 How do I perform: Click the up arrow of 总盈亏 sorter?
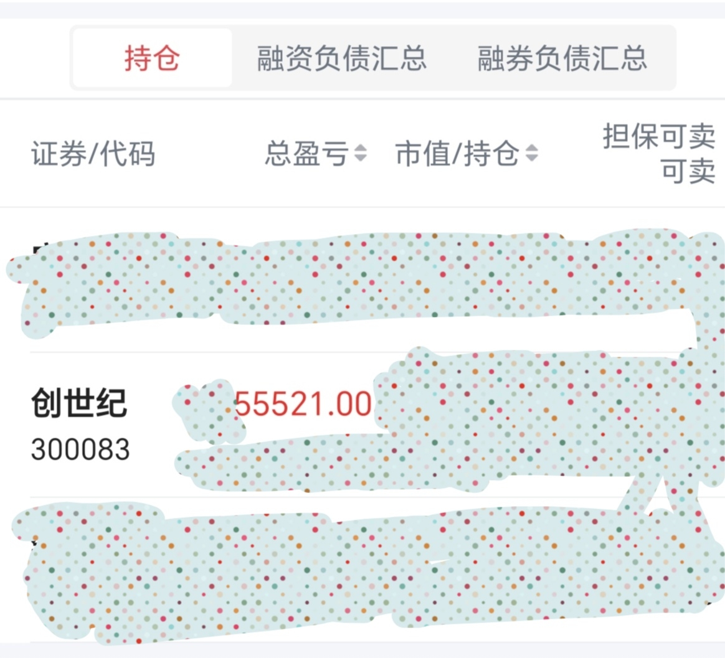pos(361,148)
